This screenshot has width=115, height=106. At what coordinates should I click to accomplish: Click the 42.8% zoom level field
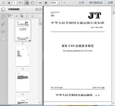click(53, 3)
